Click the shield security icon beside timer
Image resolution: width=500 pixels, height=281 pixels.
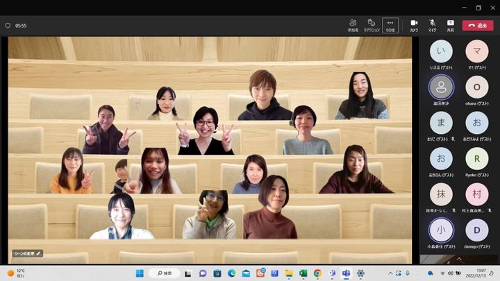[8, 26]
